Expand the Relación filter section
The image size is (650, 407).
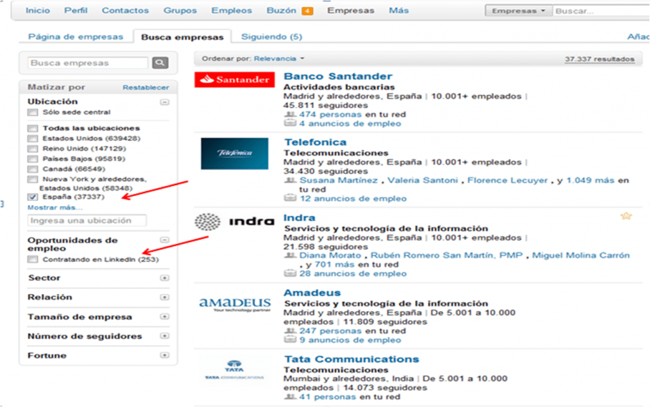164,297
